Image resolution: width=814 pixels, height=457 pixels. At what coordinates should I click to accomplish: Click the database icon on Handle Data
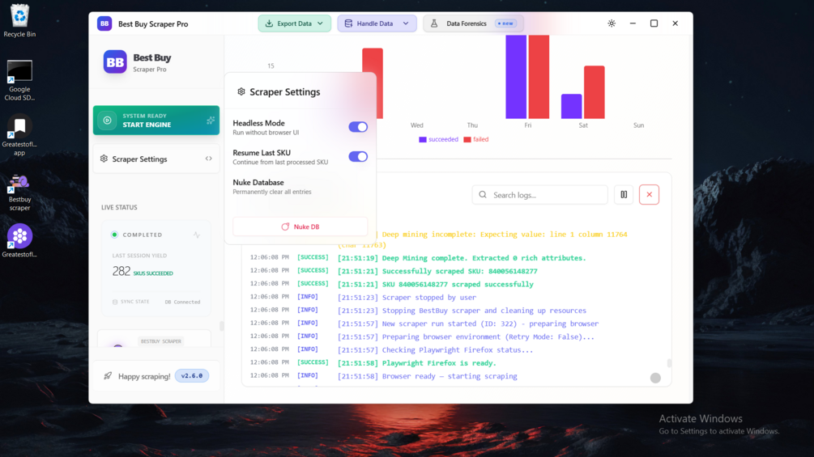(348, 23)
